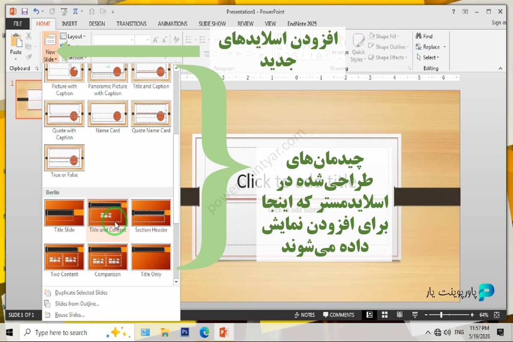This screenshot has width=513, height=342.
Task: Open the Clipboard dialog launcher
Action: click(x=37, y=68)
